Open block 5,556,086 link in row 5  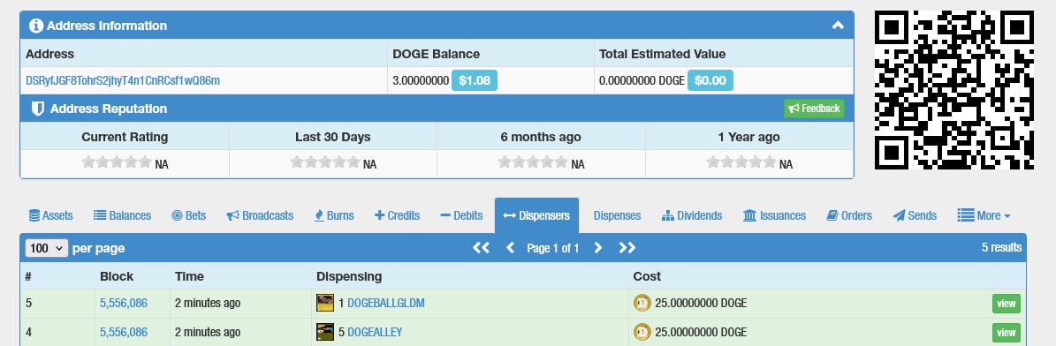coord(123,303)
